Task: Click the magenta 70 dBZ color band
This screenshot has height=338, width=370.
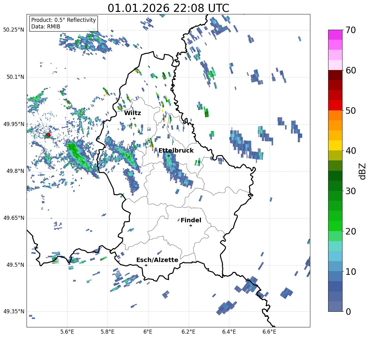Action: 335,35
